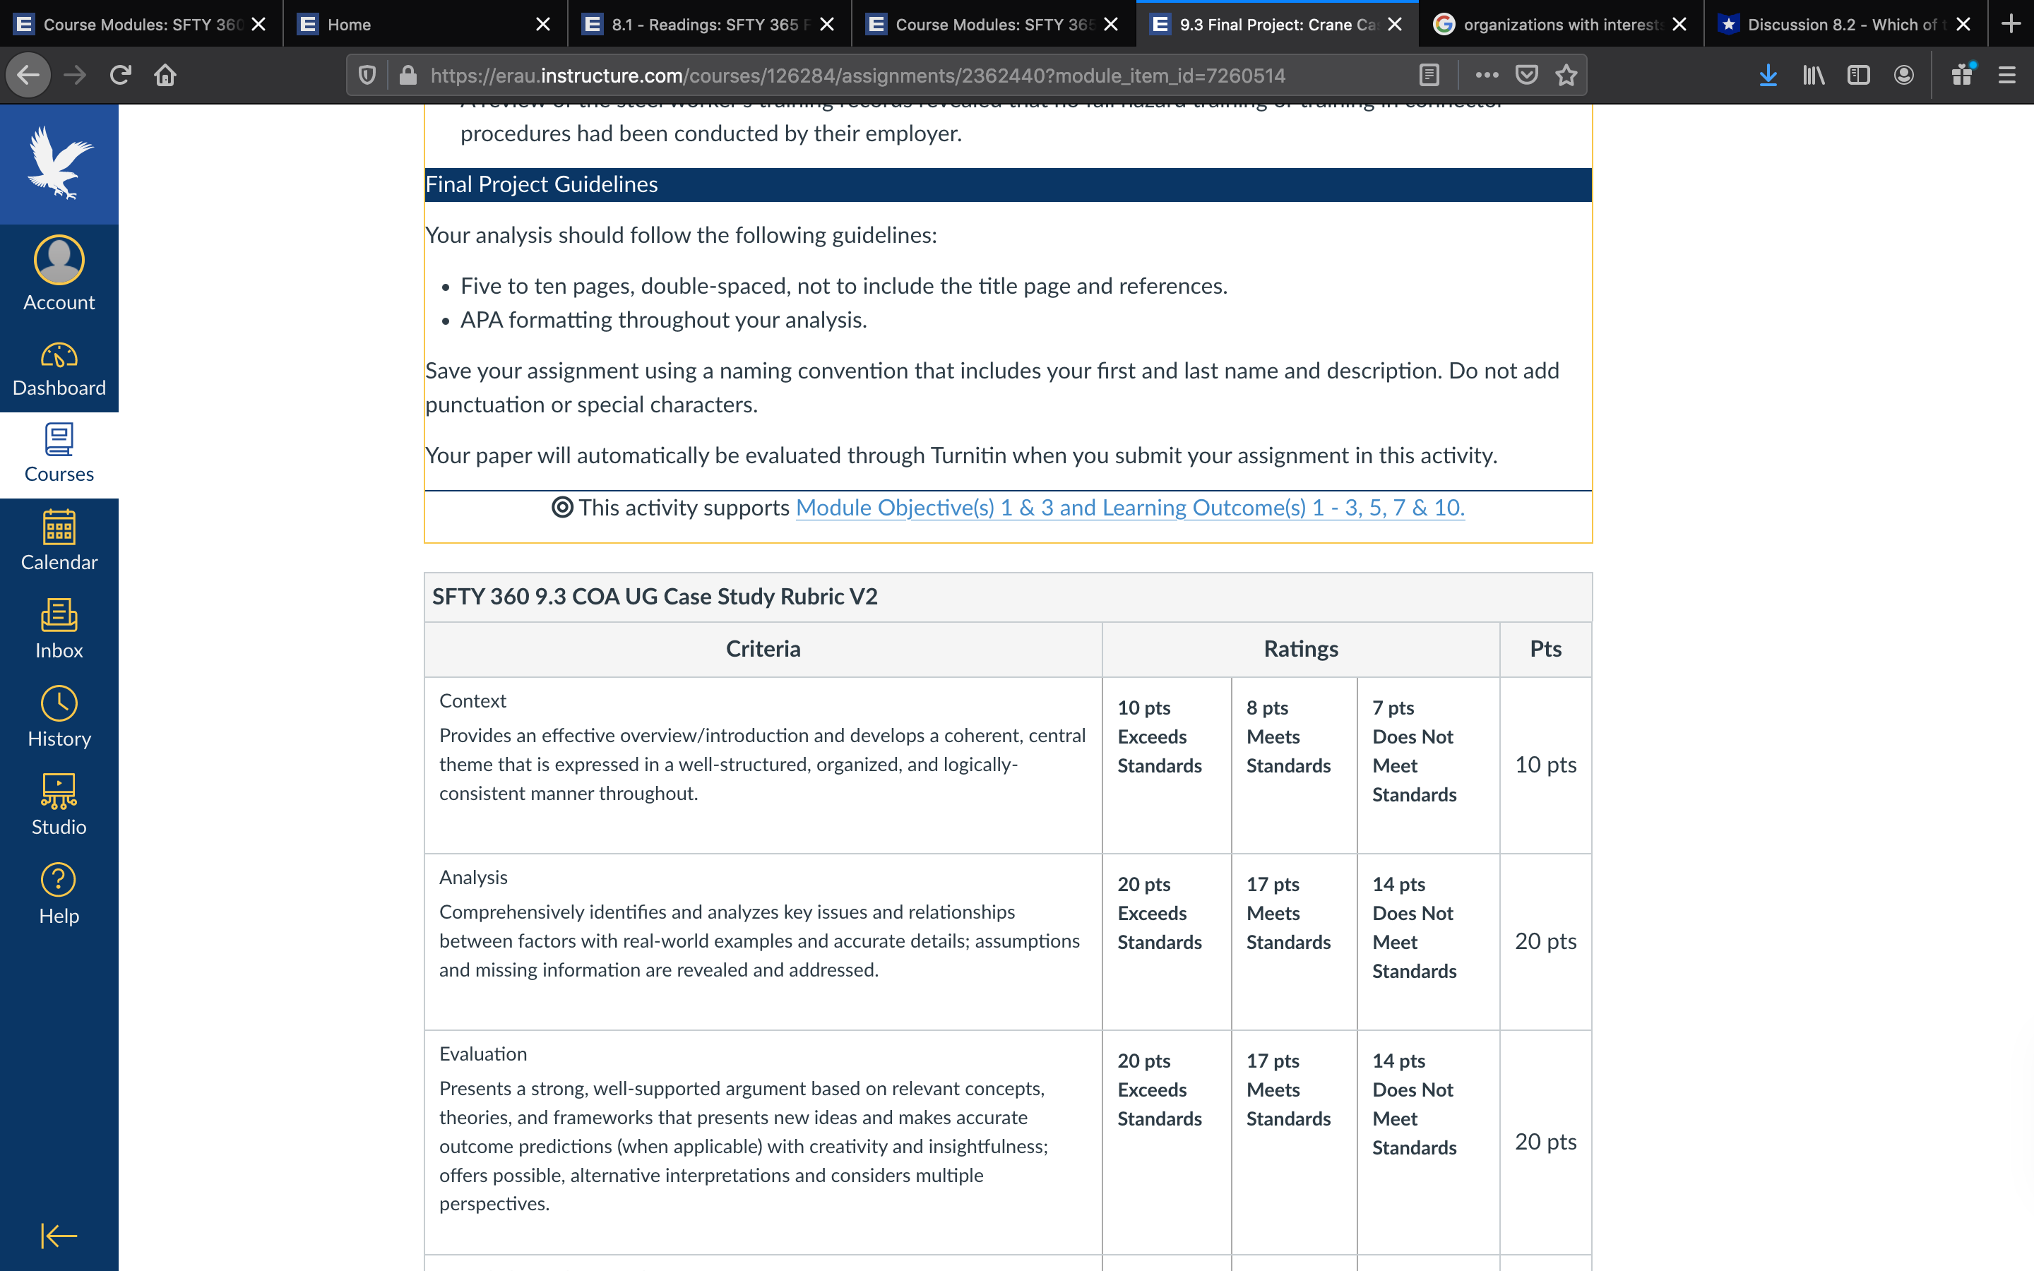Image resolution: width=2034 pixels, height=1271 pixels.
Task: Switch to Course Modules SFTY 360 tab
Action: tap(141, 23)
